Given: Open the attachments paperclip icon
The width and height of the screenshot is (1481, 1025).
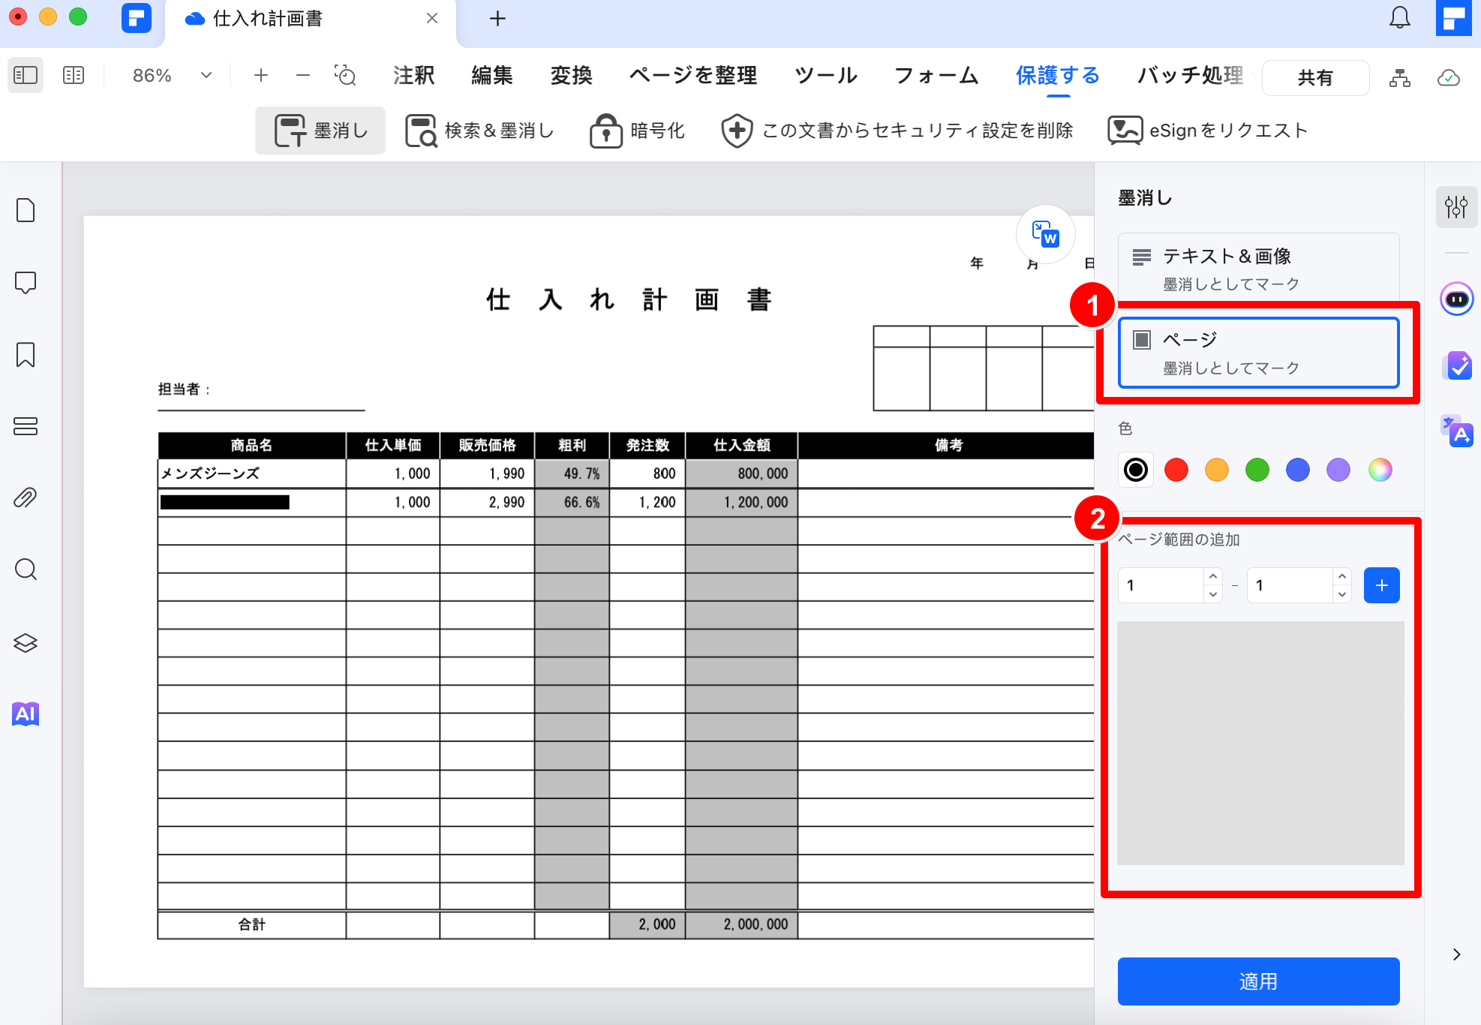Looking at the screenshot, I should [x=26, y=497].
